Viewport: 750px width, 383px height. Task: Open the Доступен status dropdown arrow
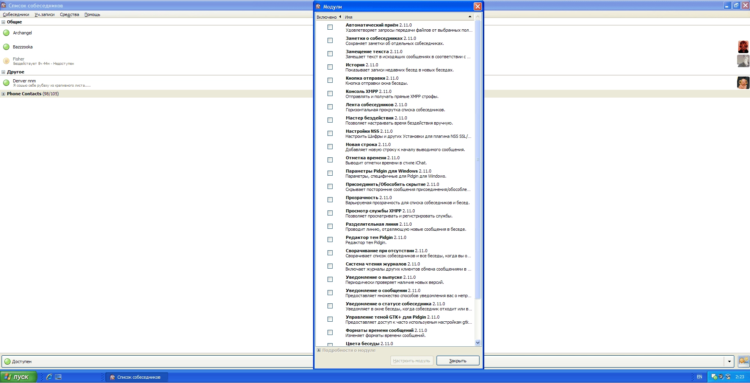coord(729,362)
